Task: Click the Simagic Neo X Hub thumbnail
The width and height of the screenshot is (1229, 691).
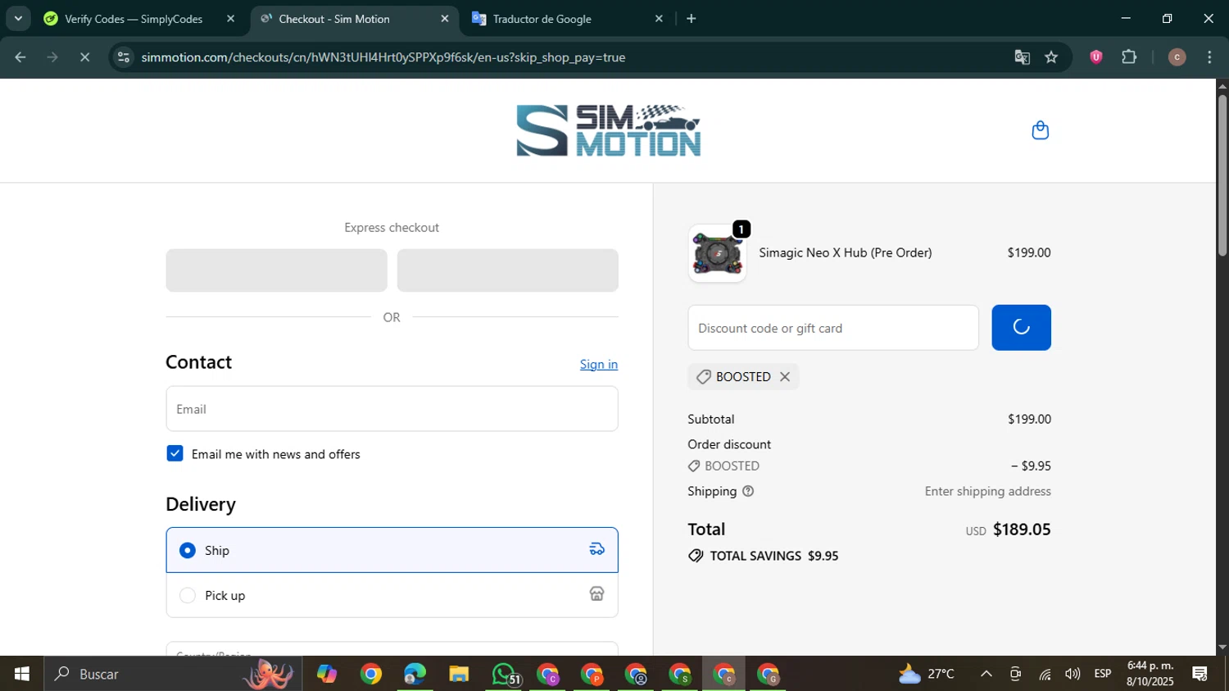Action: coord(717,253)
